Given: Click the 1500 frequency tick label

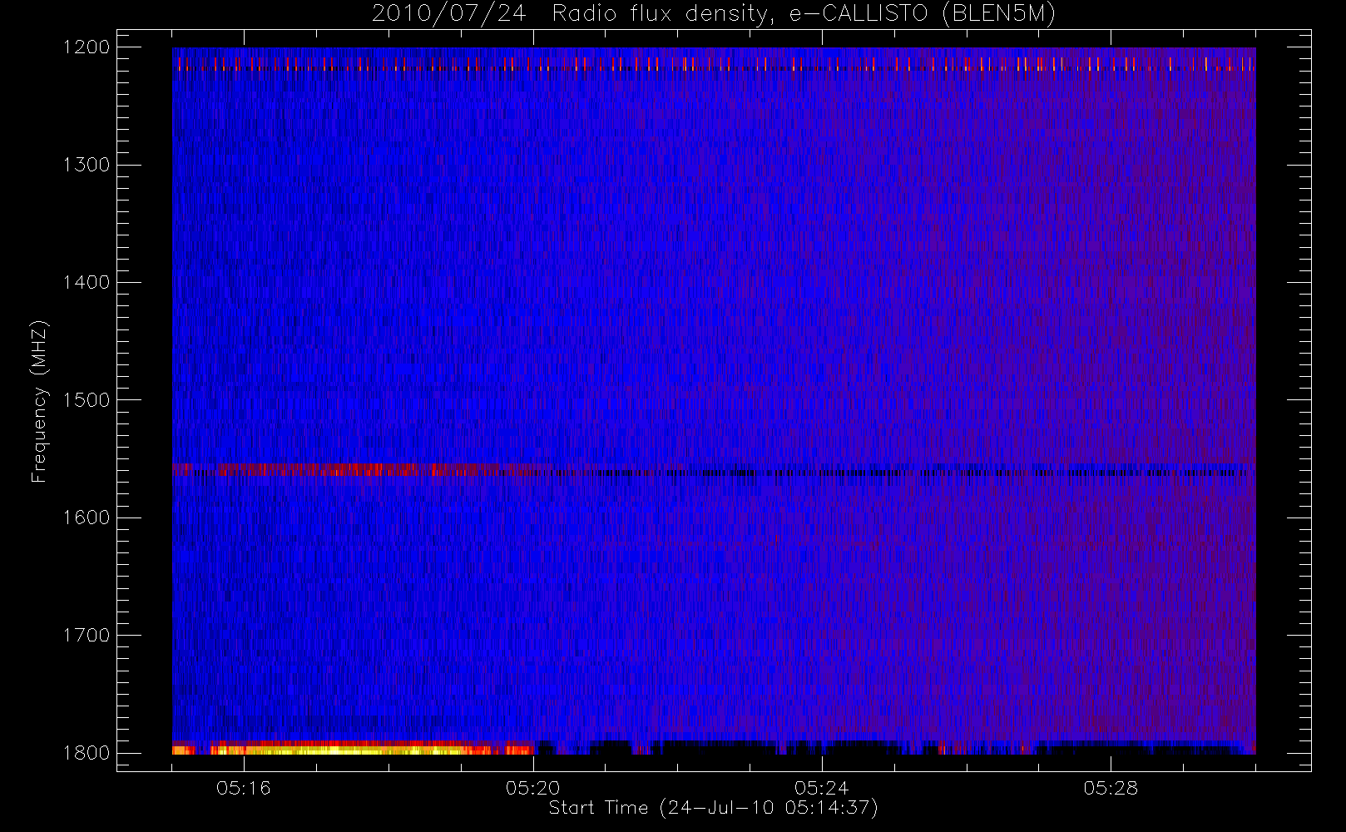Looking at the screenshot, I should [87, 400].
